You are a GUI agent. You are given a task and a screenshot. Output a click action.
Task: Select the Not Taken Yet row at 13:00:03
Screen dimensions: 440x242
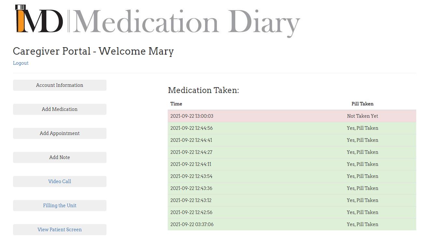coord(292,116)
